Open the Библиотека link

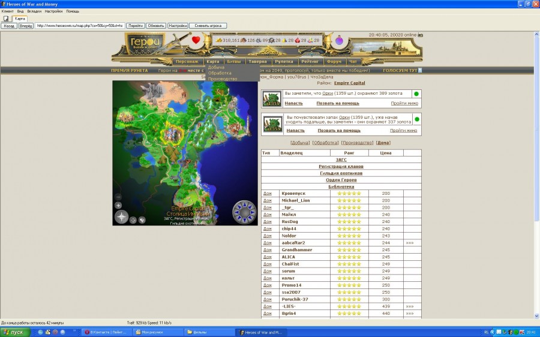coord(341,186)
